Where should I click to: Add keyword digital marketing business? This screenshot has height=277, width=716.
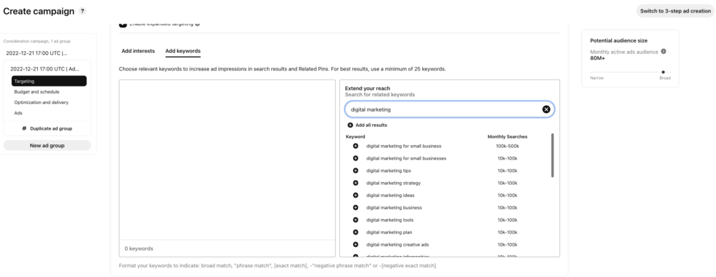[355, 207]
